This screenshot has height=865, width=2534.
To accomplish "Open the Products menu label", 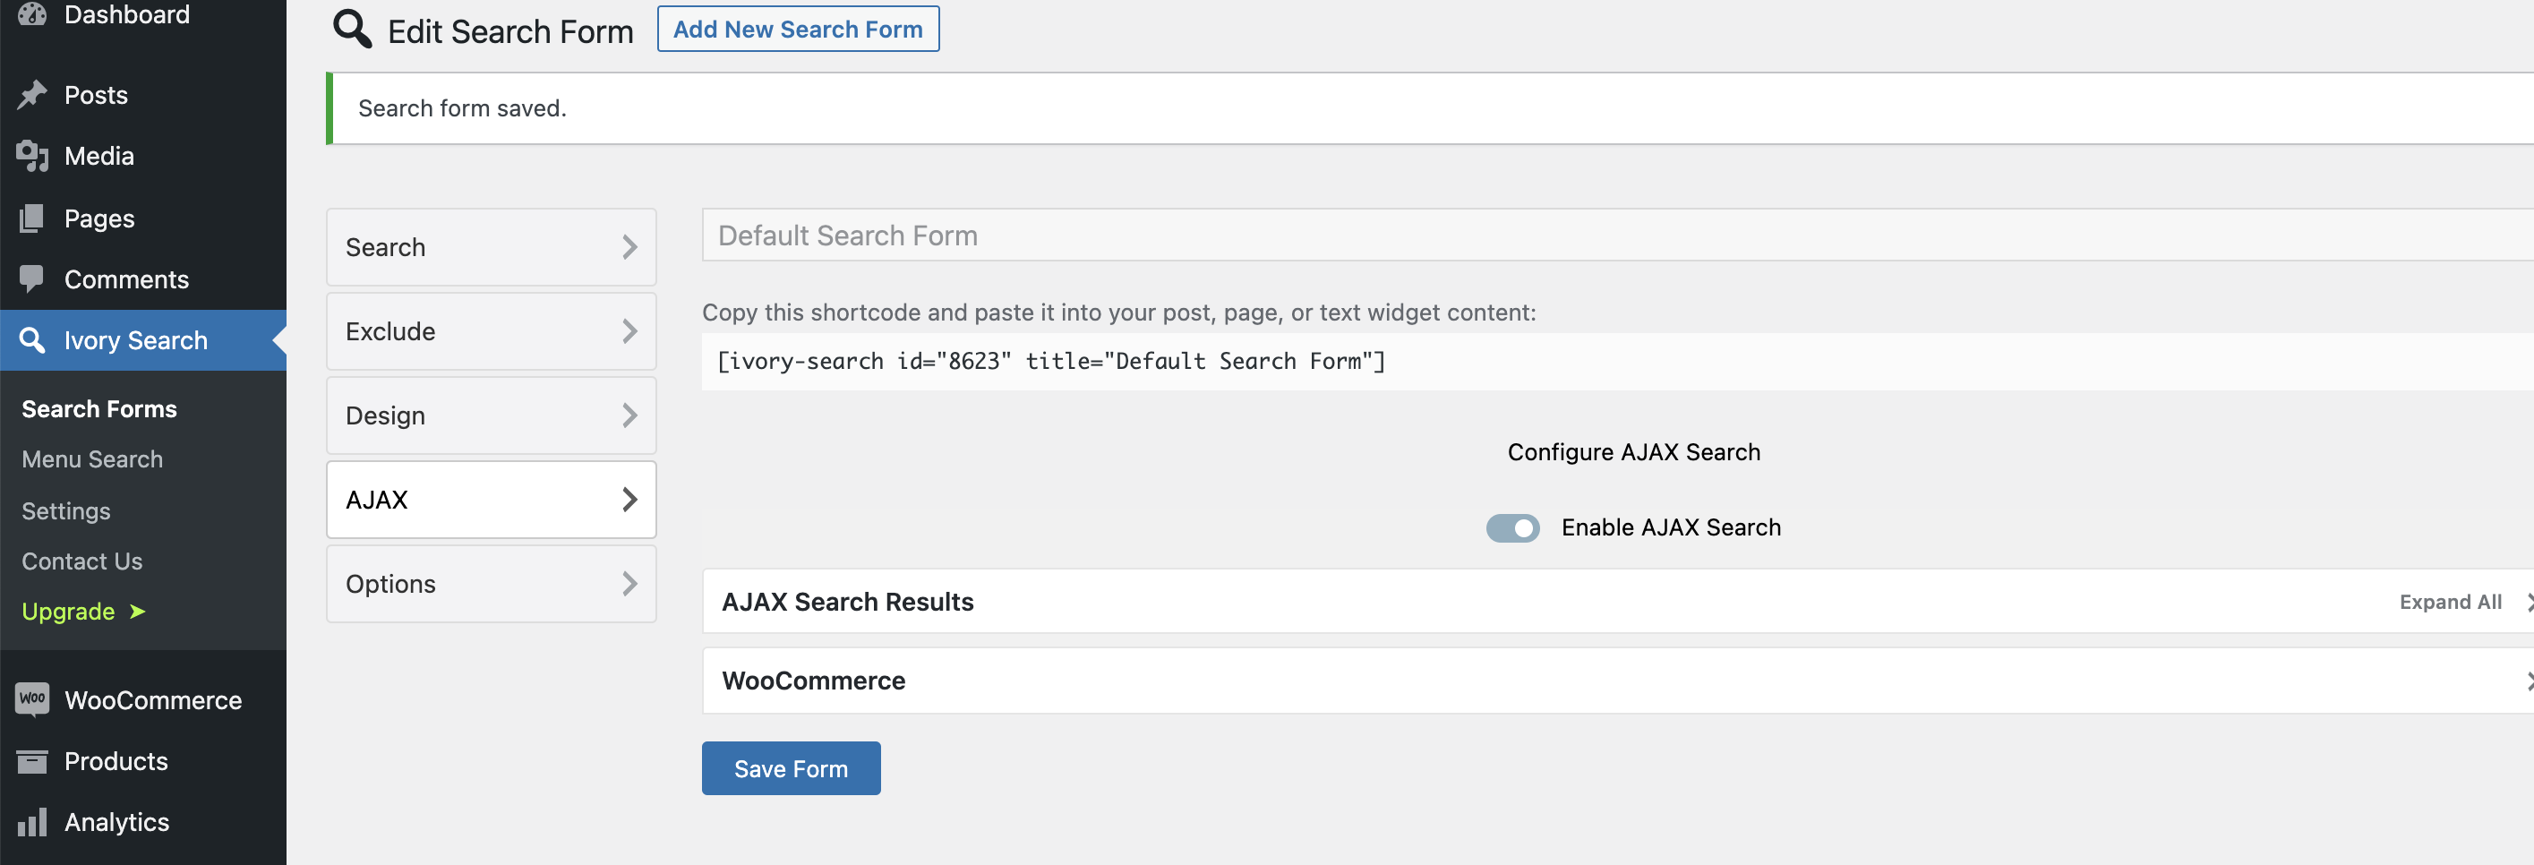I will tap(116, 761).
